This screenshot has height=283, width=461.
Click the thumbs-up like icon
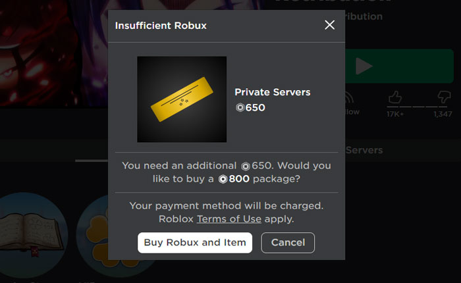pos(394,98)
